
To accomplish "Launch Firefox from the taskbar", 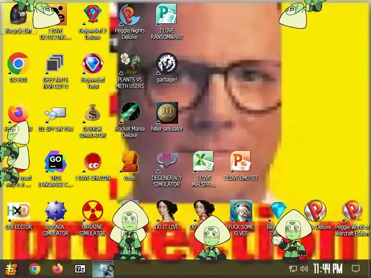I will [58, 269].
